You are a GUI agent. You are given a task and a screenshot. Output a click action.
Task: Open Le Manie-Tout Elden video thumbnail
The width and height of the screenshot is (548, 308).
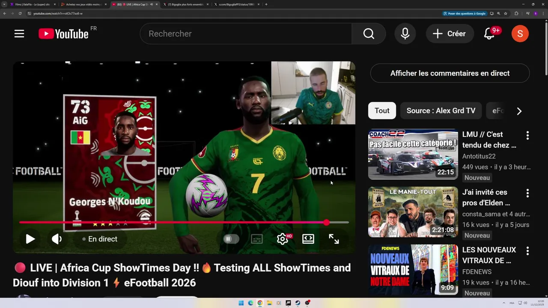click(x=413, y=212)
